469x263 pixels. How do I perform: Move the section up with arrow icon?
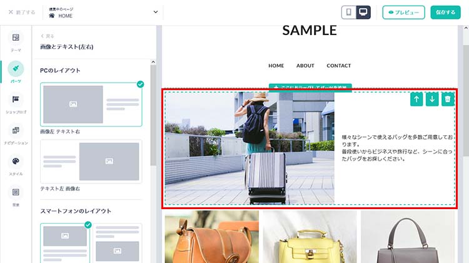[x=416, y=99]
